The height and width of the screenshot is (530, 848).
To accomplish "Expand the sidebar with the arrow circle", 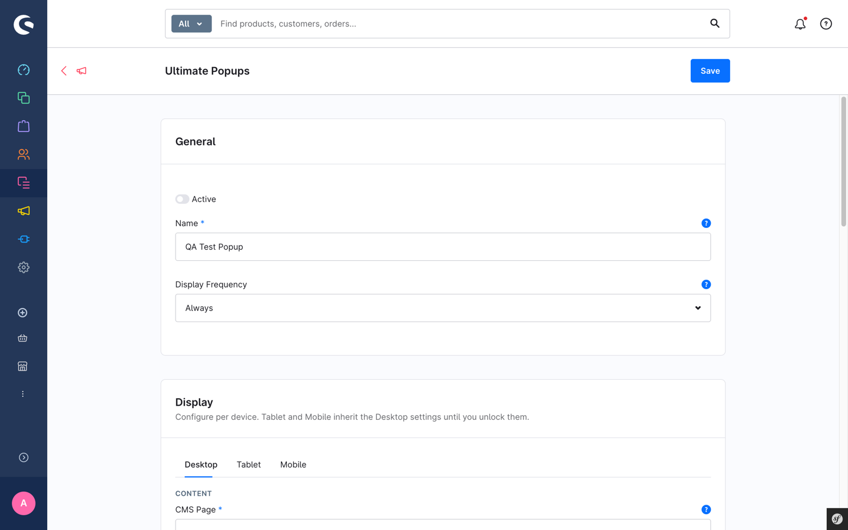I will (24, 458).
